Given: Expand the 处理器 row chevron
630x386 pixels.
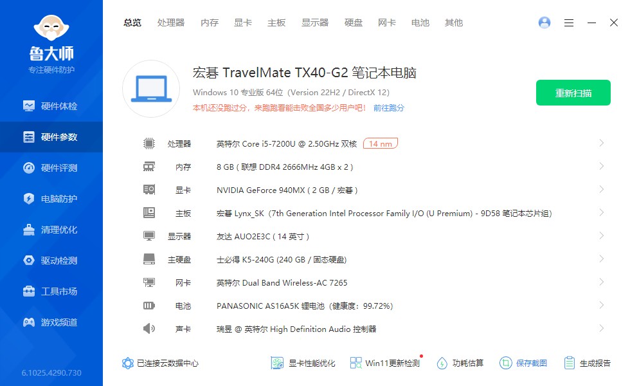Looking at the screenshot, I should (602, 143).
